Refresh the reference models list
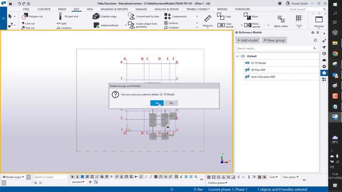The width and height of the screenshot is (342, 192). 315,41
